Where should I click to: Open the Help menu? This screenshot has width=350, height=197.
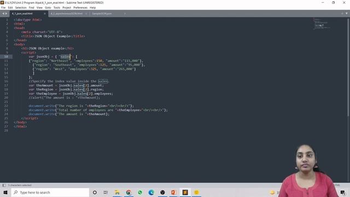(x=92, y=8)
